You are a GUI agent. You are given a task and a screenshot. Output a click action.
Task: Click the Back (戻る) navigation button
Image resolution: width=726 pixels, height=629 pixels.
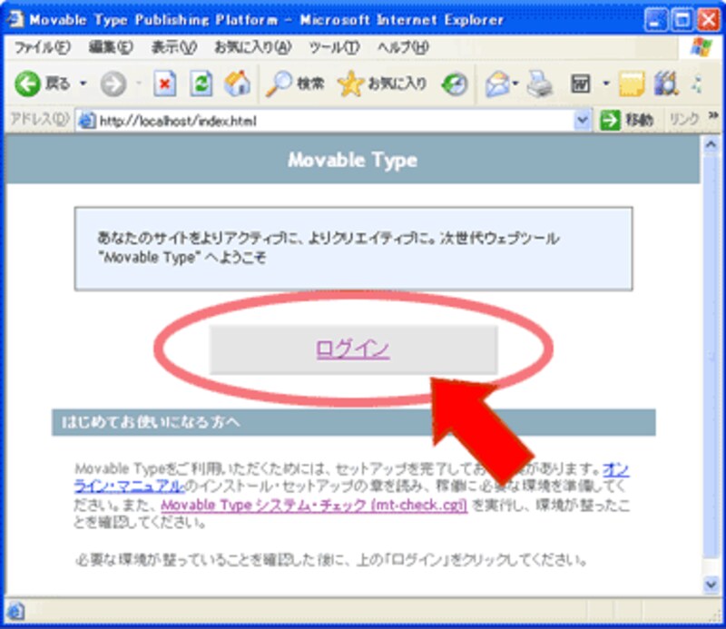[41, 84]
